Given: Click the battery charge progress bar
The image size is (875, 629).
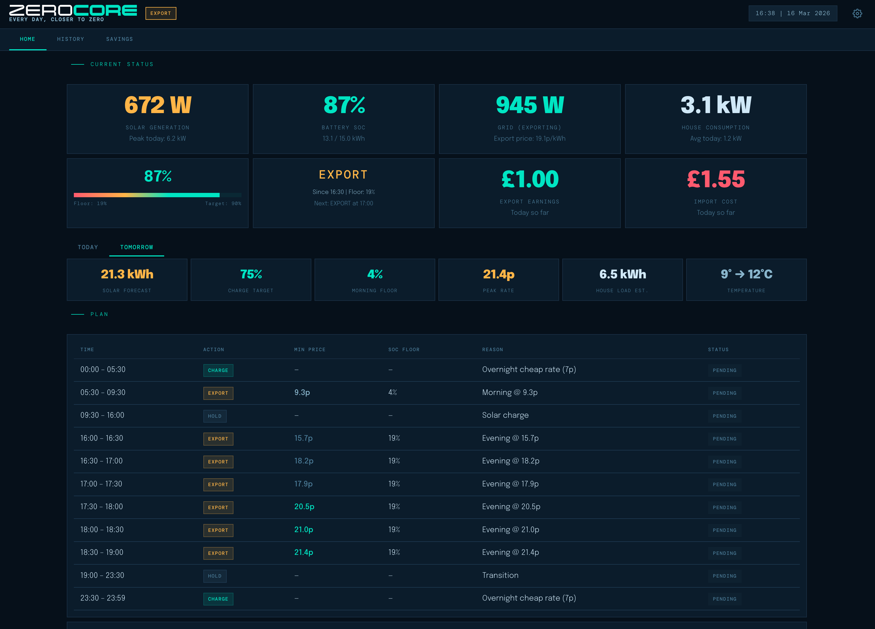Looking at the screenshot, I should click(x=157, y=195).
